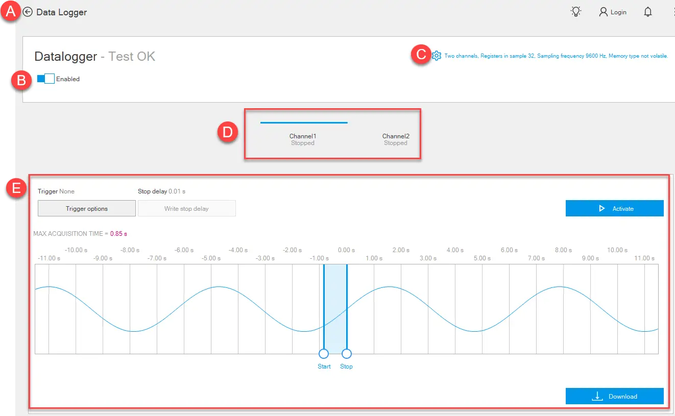This screenshot has height=416, width=675.
Task: Click the Stop delay 0.01 s value
Action: pyautogui.click(x=177, y=191)
